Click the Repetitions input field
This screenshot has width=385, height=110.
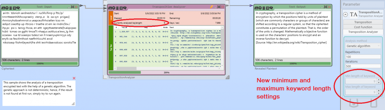coord(363,57)
